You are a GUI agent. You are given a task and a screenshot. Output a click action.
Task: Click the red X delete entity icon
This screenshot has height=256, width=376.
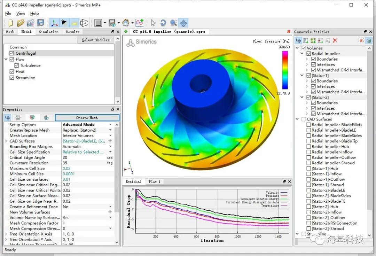click(335, 40)
